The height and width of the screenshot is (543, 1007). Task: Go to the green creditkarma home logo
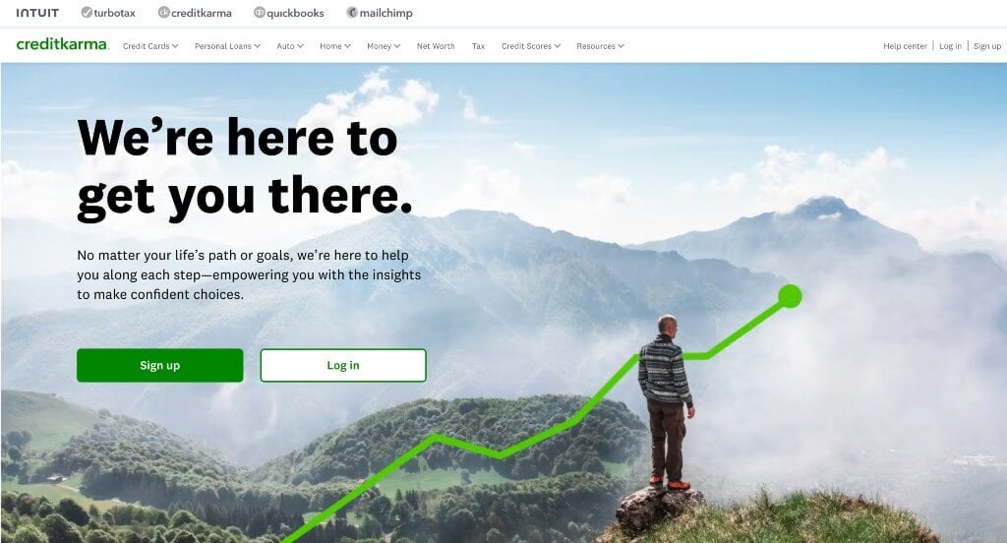[x=62, y=44]
